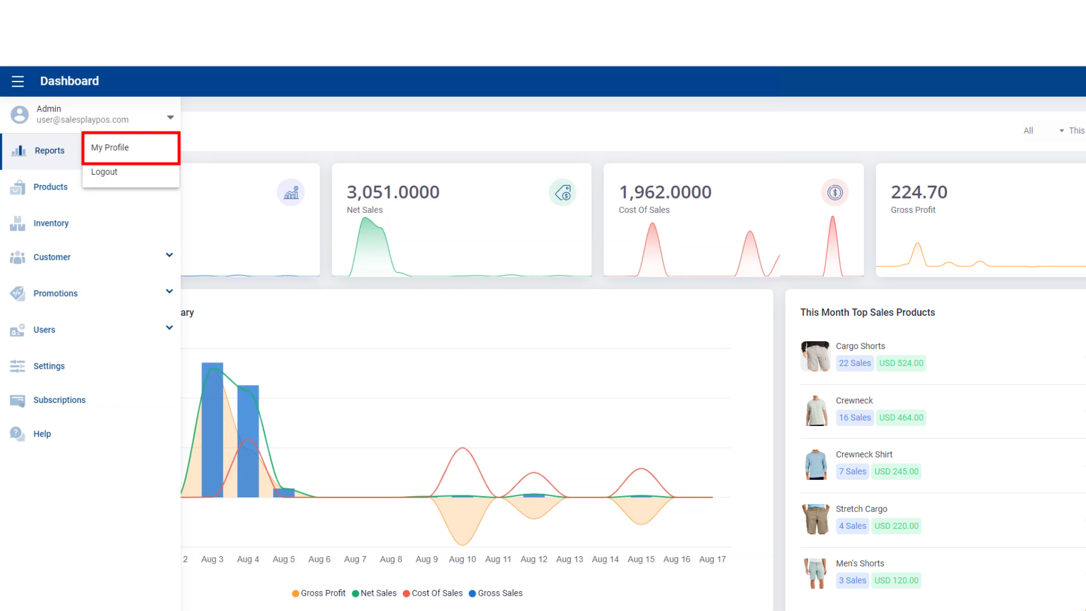This screenshot has height=611, width=1086.
Task: Toggle Gross Profit legend series
Action: pos(318,593)
